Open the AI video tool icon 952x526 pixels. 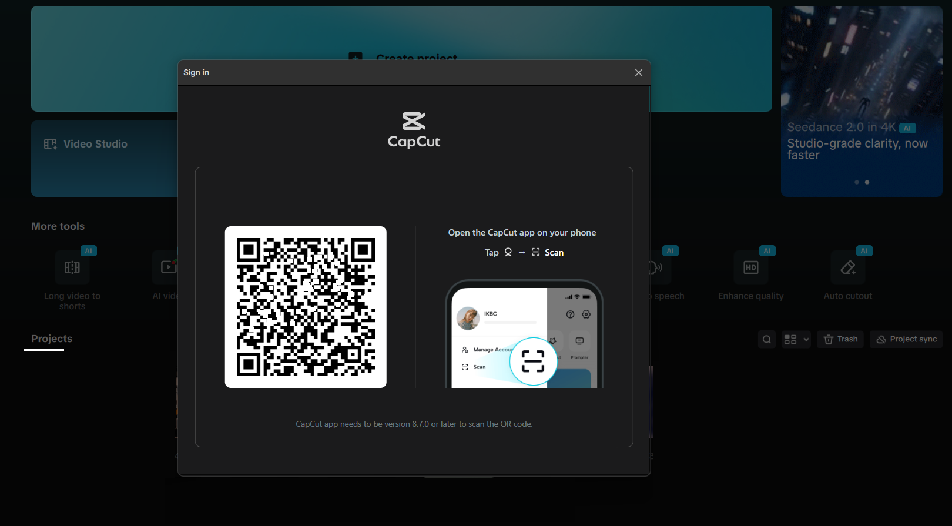(x=167, y=267)
